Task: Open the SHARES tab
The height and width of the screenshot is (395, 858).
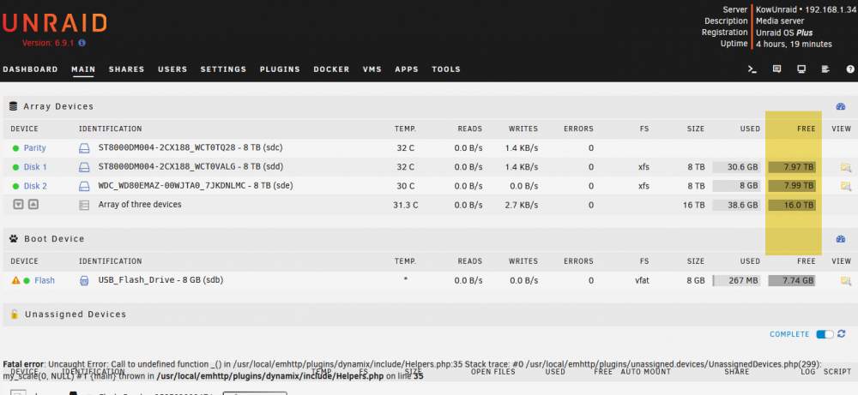Action: click(x=126, y=69)
